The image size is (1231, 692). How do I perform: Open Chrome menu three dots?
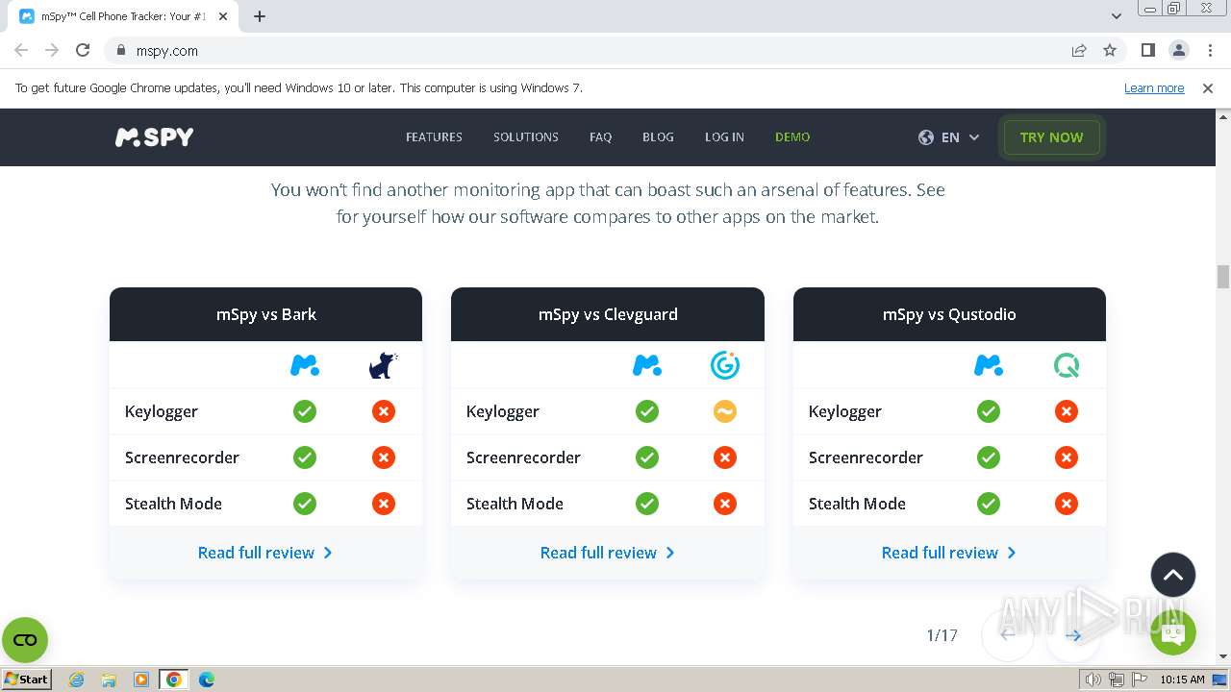click(x=1209, y=51)
